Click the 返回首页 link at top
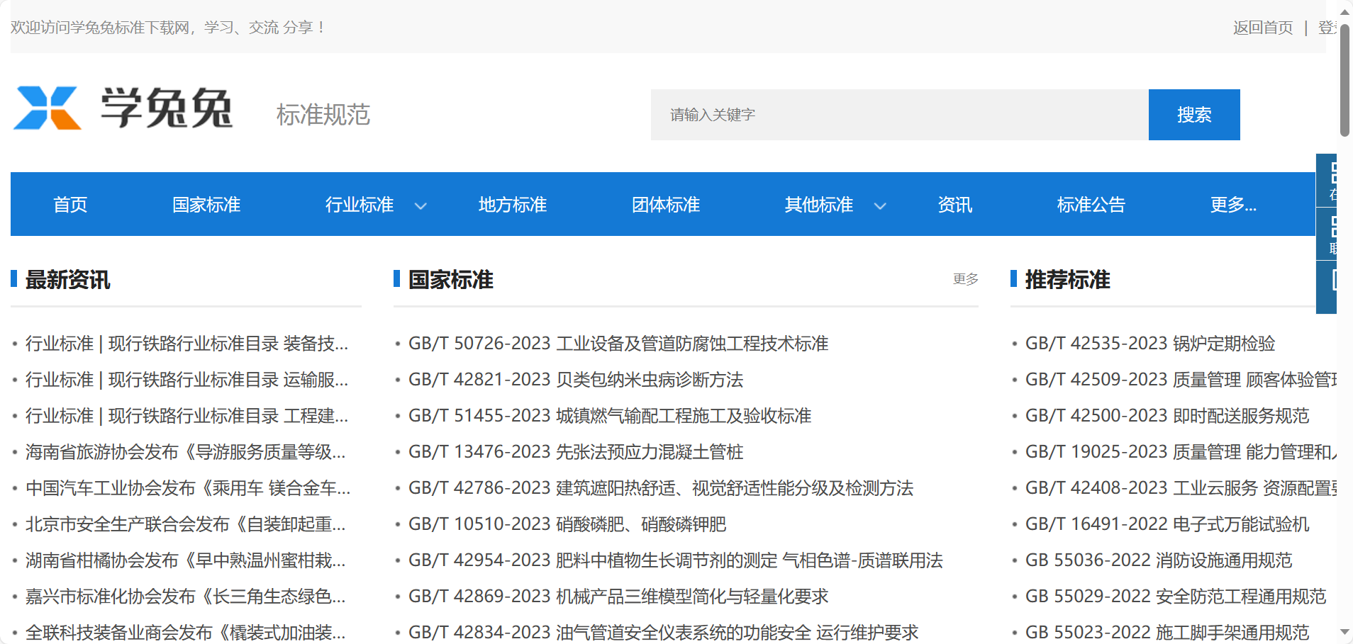 1262,28
